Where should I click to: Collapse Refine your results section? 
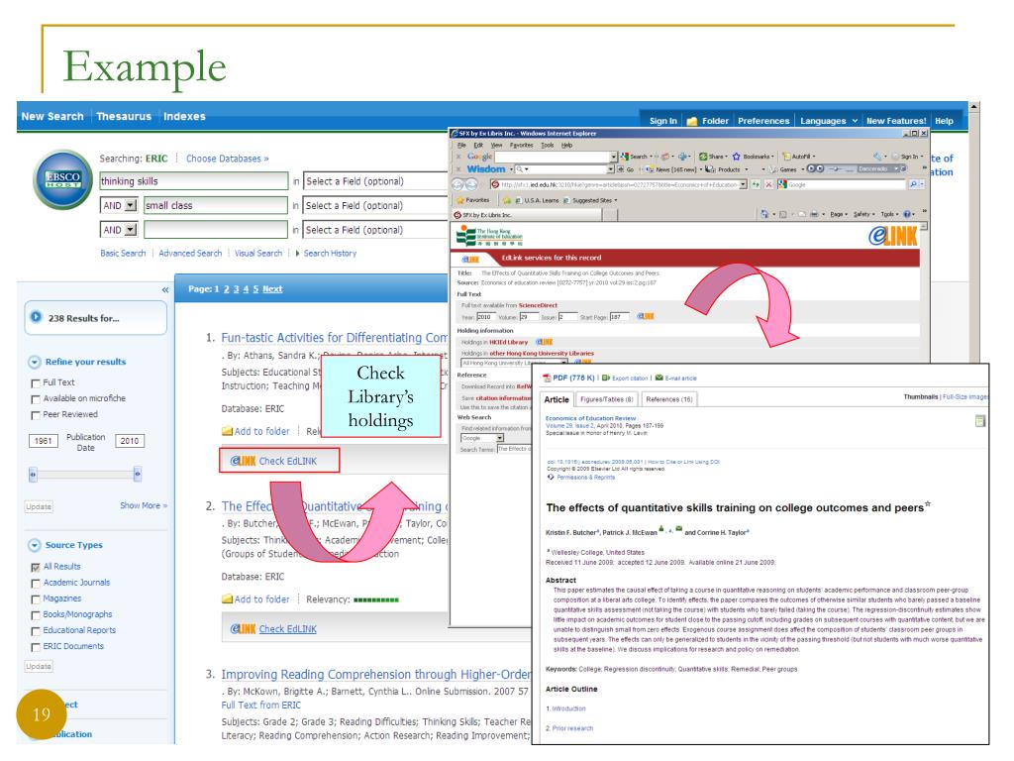coord(35,363)
